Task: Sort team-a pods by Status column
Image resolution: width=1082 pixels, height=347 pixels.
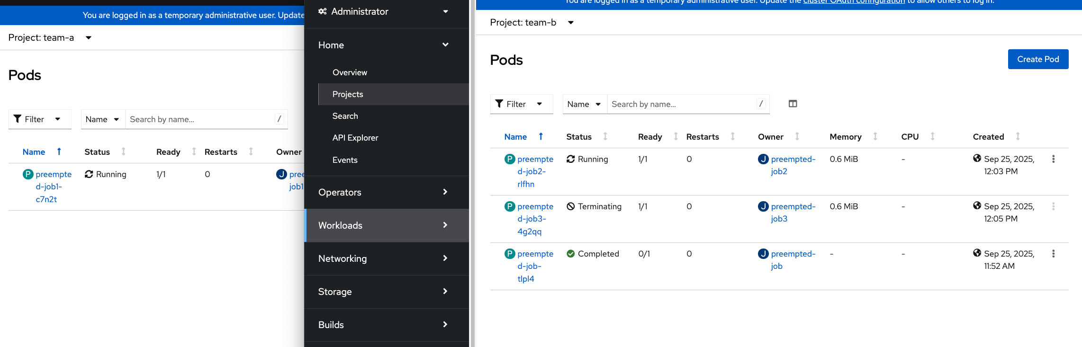Action: coord(97,152)
